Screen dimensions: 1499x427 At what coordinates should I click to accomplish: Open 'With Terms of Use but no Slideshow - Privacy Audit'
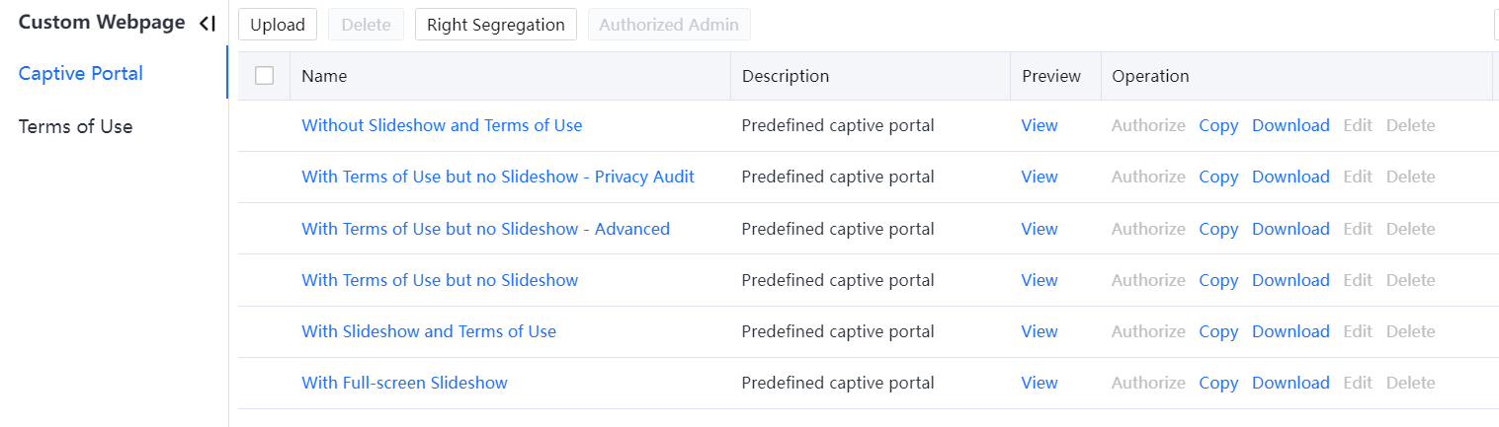click(498, 177)
